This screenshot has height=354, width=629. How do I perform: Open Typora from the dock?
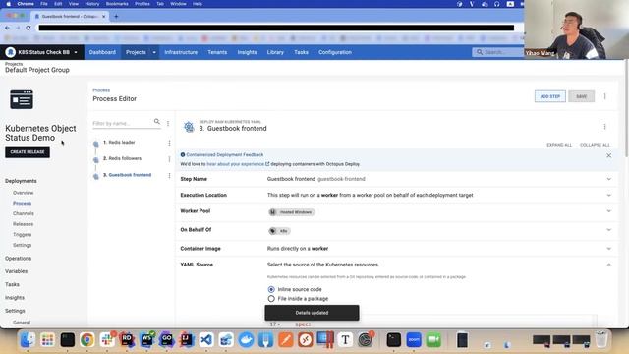pos(345,340)
